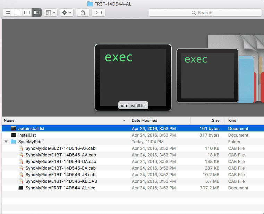Click the E1BT-14D546-AA.cab file icon
The image size is (264, 214).
(x=21, y=155)
